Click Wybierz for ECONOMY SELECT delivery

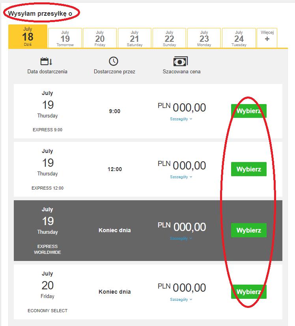click(x=248, y=292)
